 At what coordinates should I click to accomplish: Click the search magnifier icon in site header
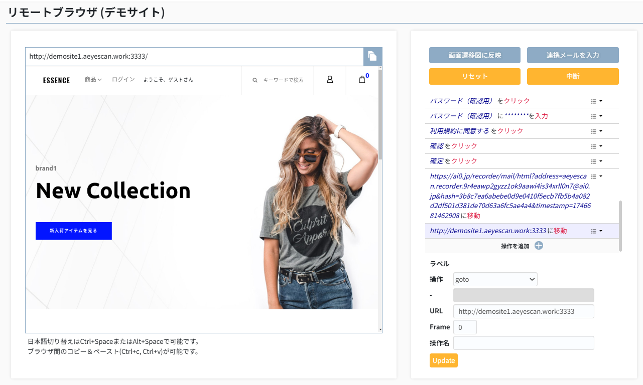[x=255, y=80]
